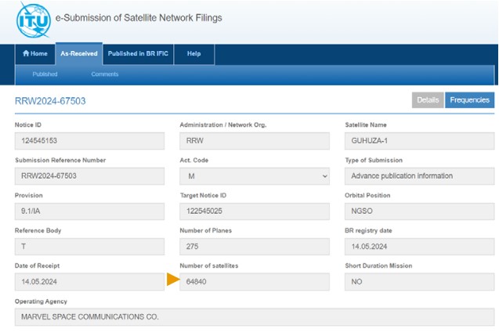
Task: Click the Number of Planes field
Action: point(254,247)
